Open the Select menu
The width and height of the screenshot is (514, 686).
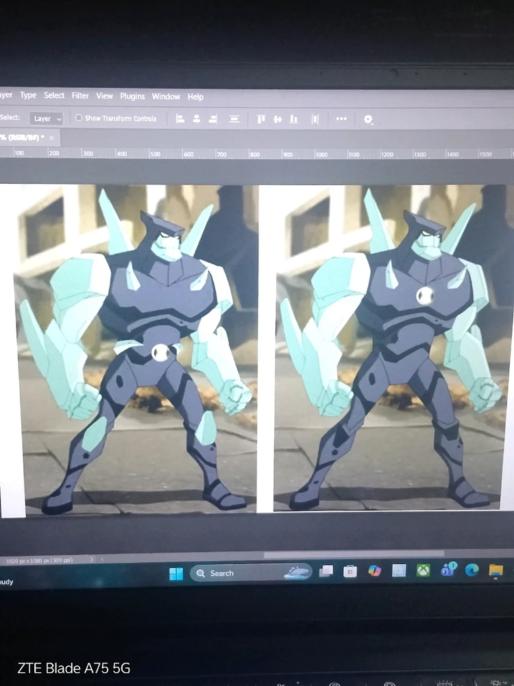[x=54, y=95]
